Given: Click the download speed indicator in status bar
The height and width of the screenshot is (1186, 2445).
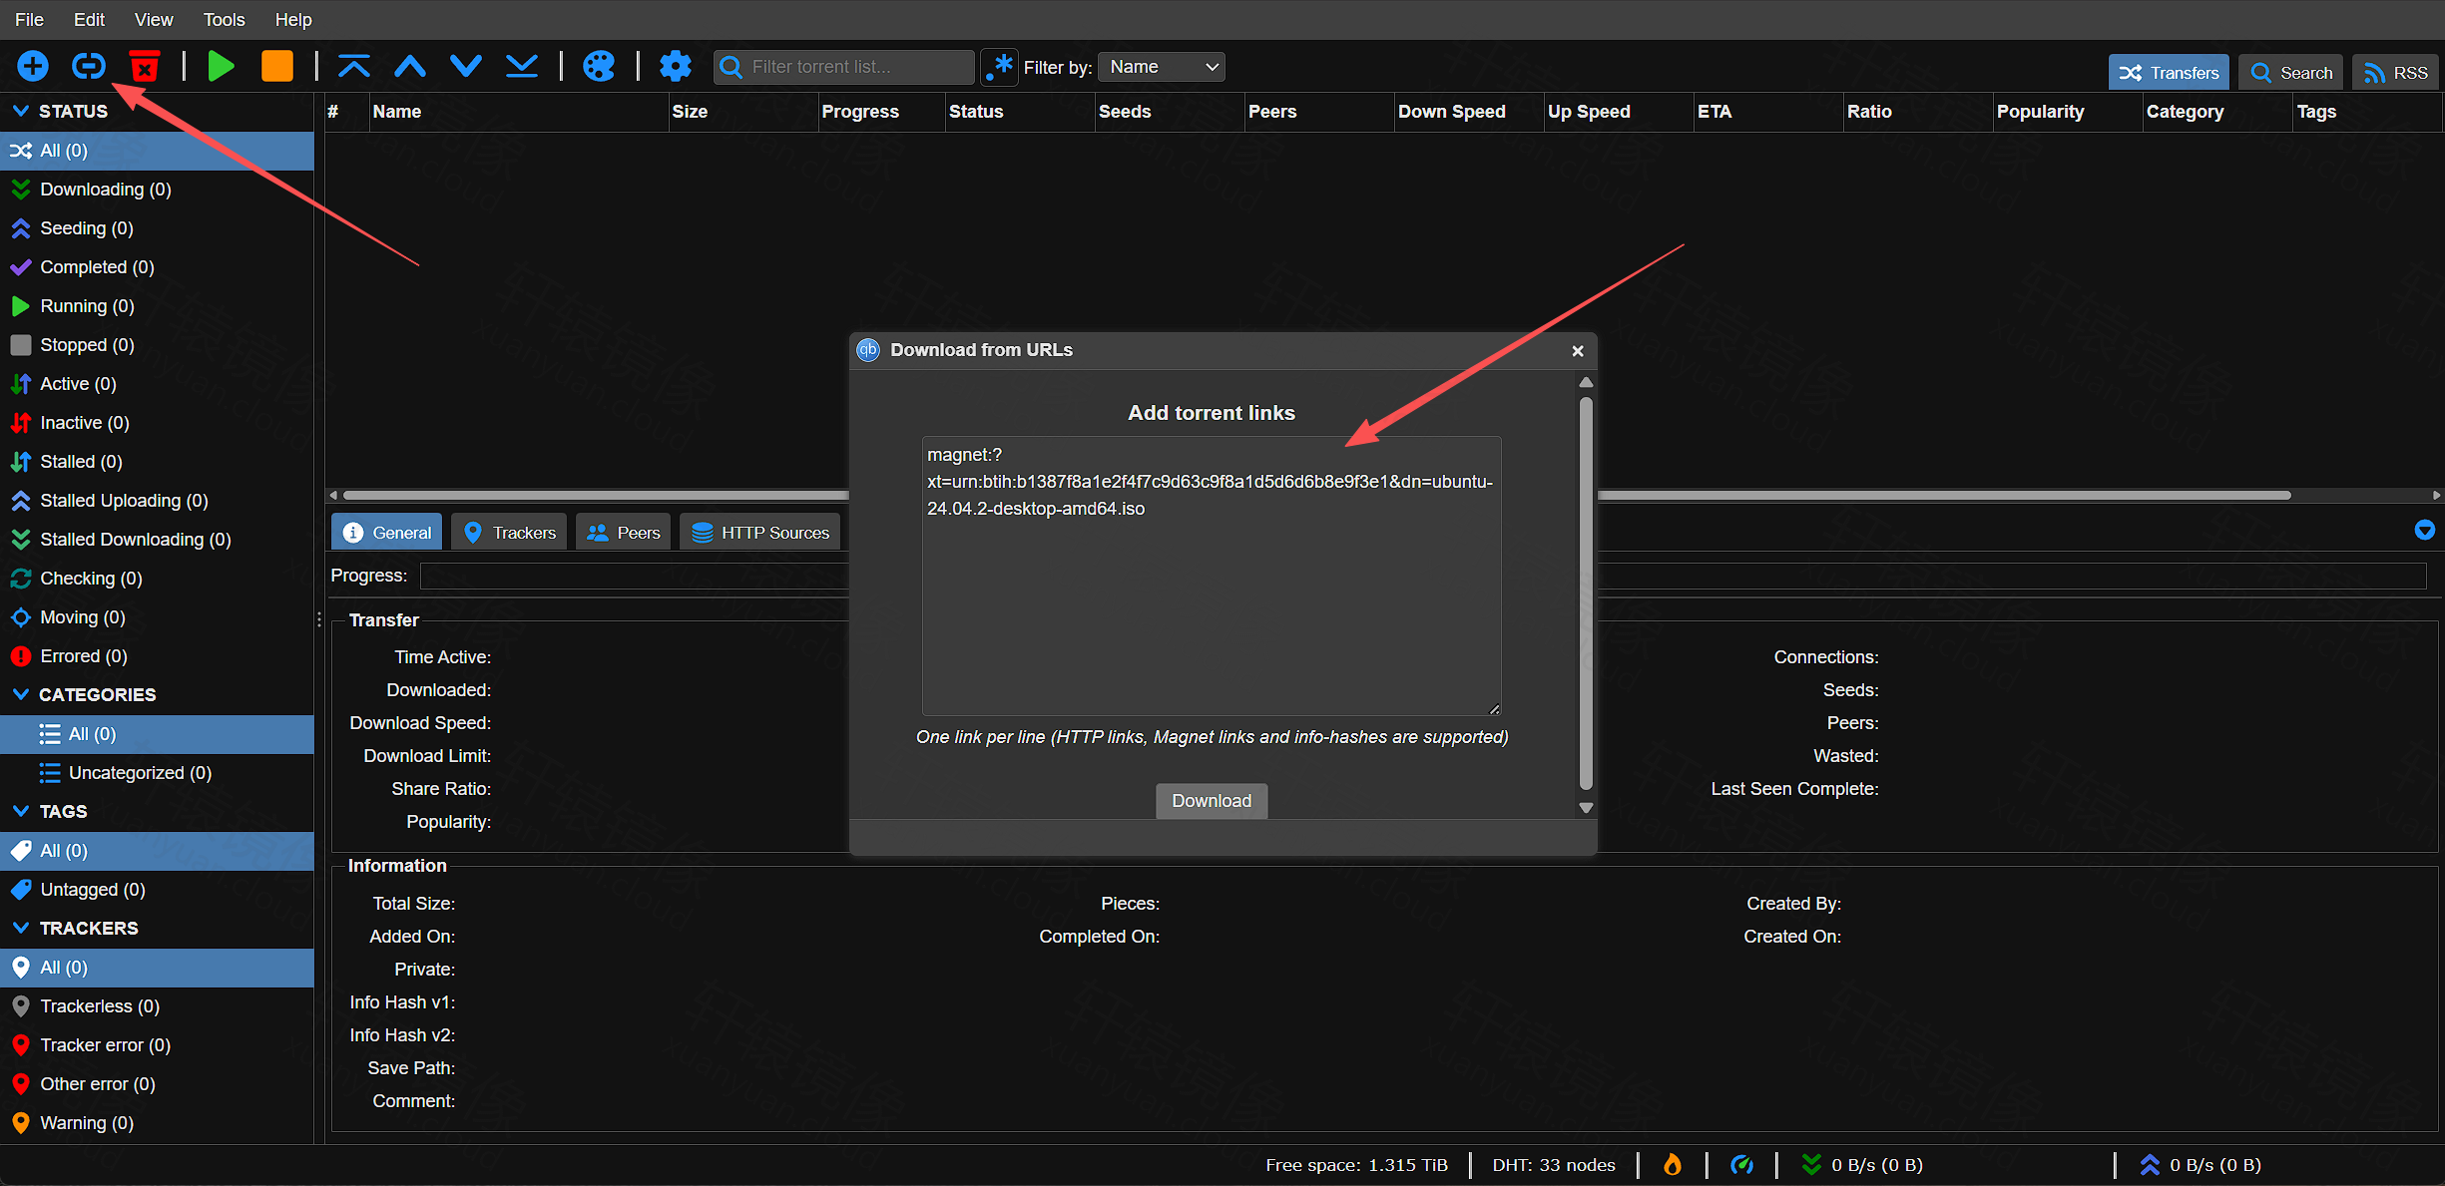Looking at the screenshot, I should pos(1862,1165).
